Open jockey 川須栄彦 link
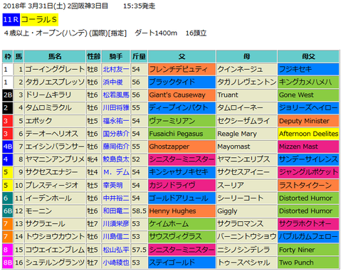 tap(116, 223)
